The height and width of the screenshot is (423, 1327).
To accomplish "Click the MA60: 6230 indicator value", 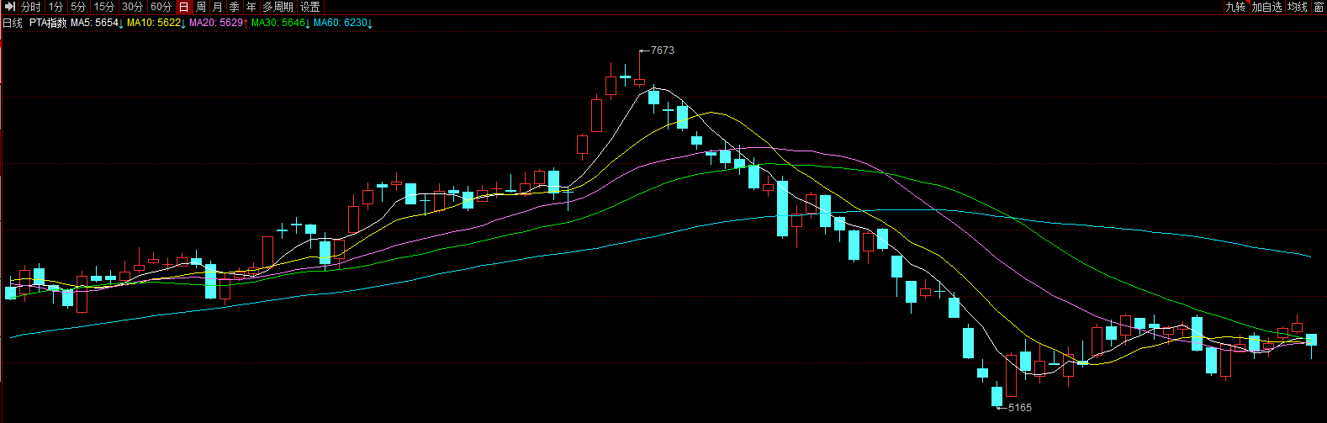I will click(343, 23).
